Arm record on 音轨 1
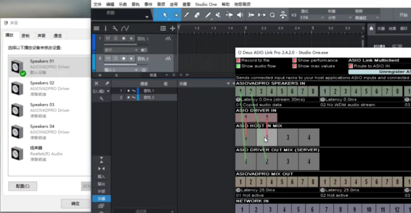The image size is (411, 213). click(123, 39)
